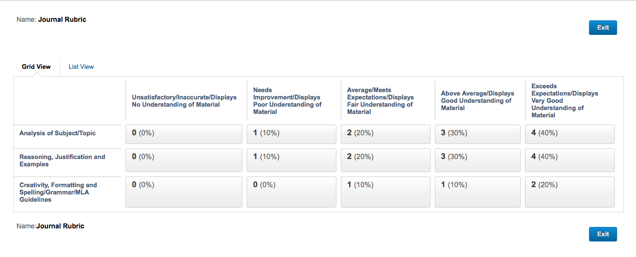This screenshot has width=636, height=257.
Task: Select 3 (30%) cell for Reasoning, Justification row
Action: (x=479, y=161)
